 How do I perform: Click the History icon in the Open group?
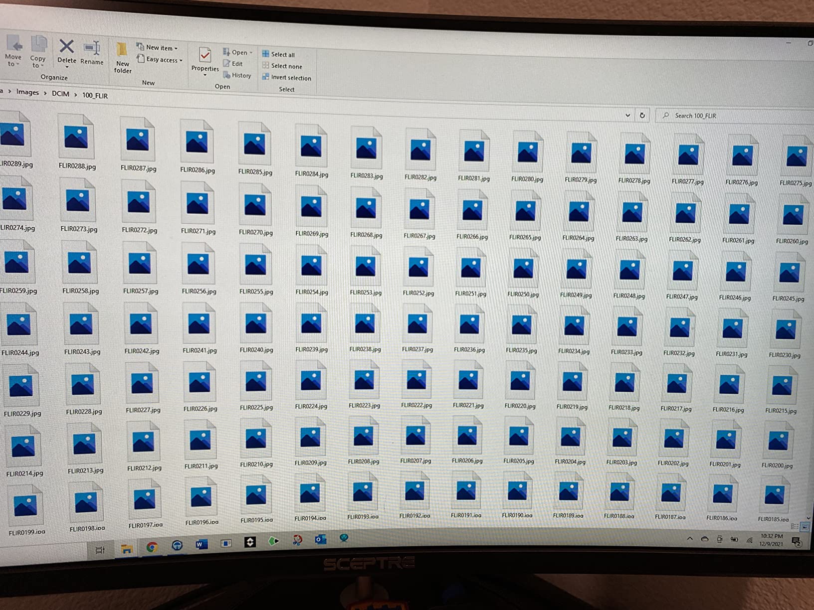pyautogui.click(x=237, y=75)
